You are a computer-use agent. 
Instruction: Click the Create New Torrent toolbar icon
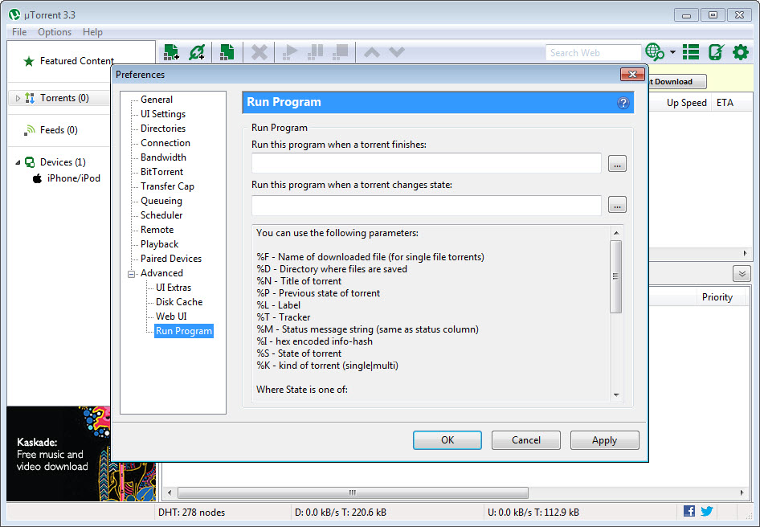[227, 52]
